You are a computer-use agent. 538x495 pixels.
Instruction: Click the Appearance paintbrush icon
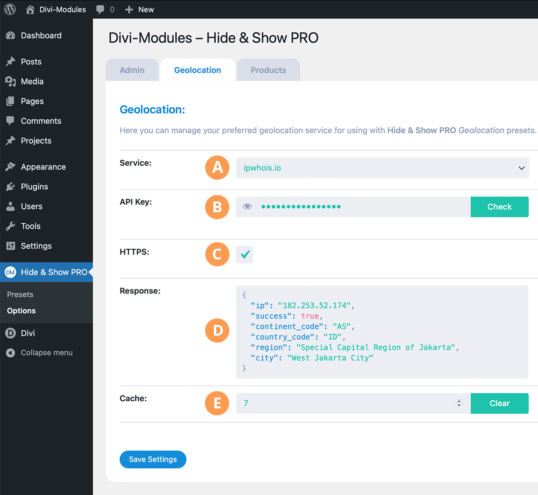[x=10, y=166]
